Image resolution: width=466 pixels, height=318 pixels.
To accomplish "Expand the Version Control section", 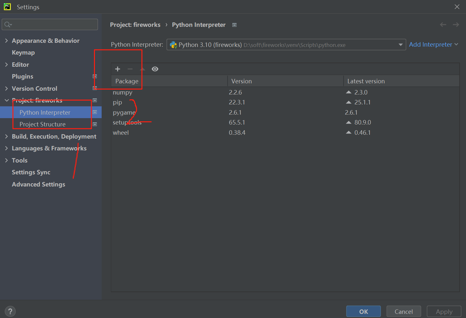I will [6, 88].
